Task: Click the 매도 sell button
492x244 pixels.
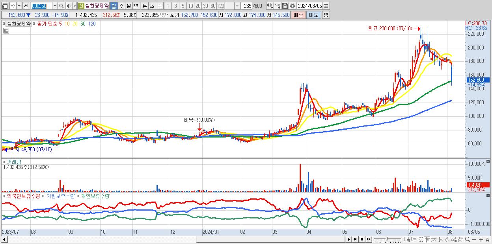Action: pyautogui.click(x=313, y=15)
